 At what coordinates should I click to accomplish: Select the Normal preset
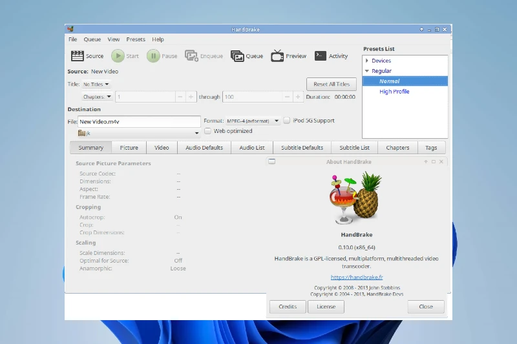(405, 81)
